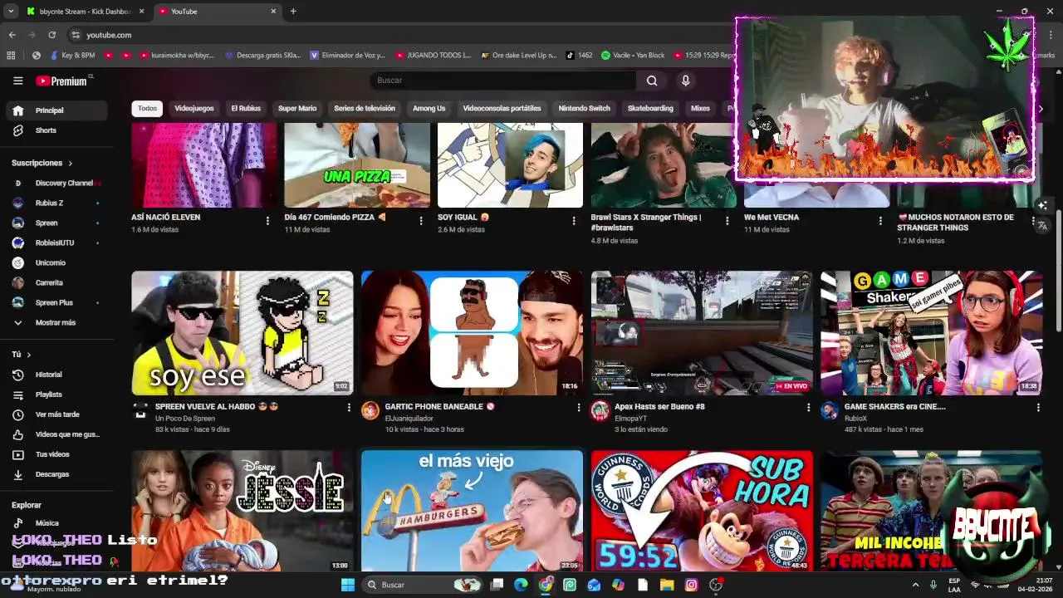Viewport: 1063px width, 598px height.
Task: Open Unicornio subscription channel
Action: click(x=56, y=262)
